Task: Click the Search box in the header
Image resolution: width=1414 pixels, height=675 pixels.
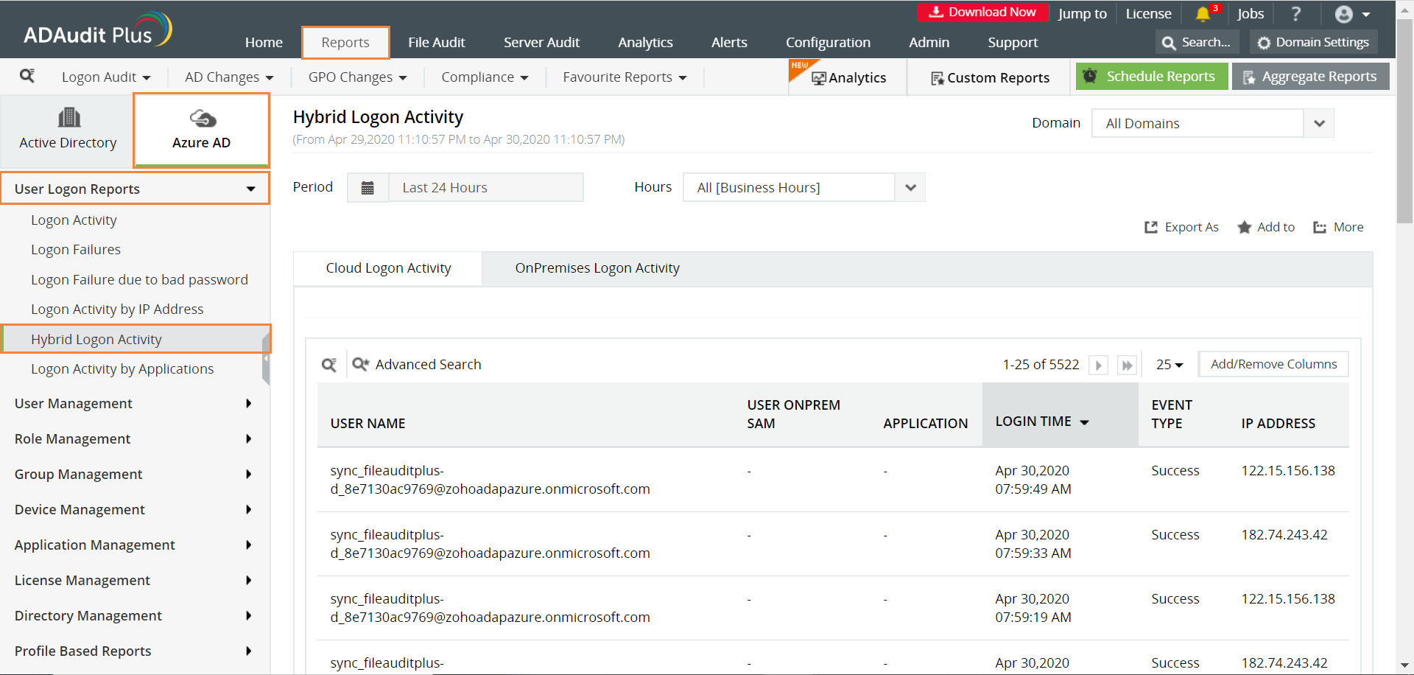Action: [1197, 43]
